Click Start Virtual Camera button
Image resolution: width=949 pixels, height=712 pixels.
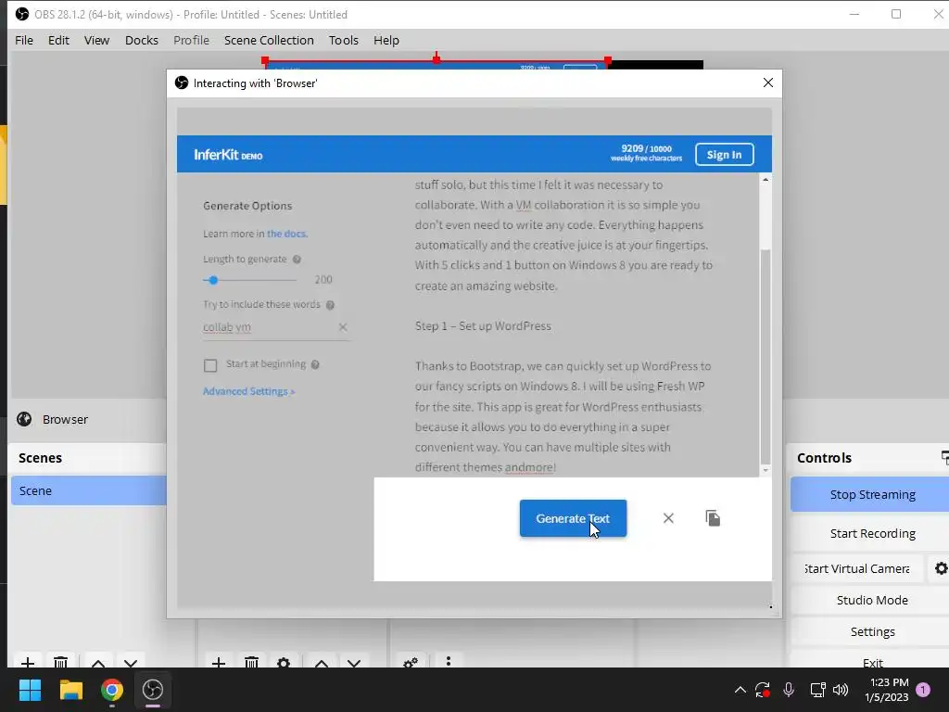click(x=857, y=568)
